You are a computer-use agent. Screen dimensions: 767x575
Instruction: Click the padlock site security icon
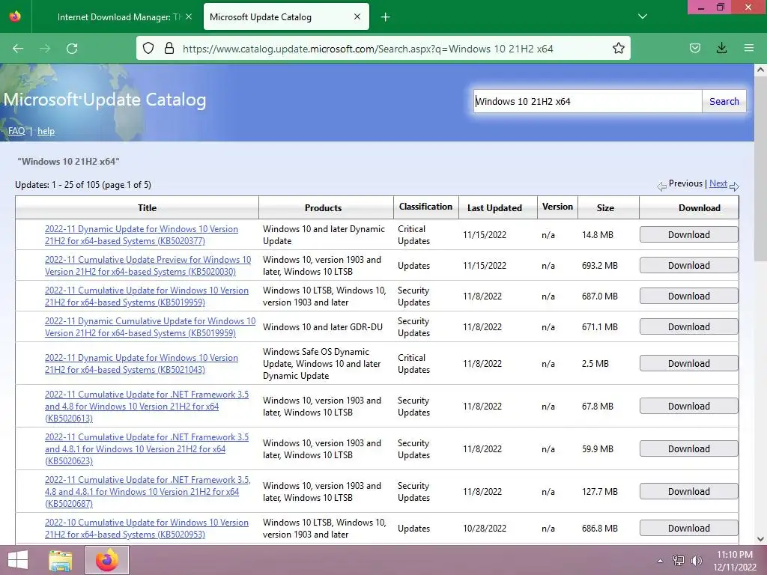(x=169, y=48)
